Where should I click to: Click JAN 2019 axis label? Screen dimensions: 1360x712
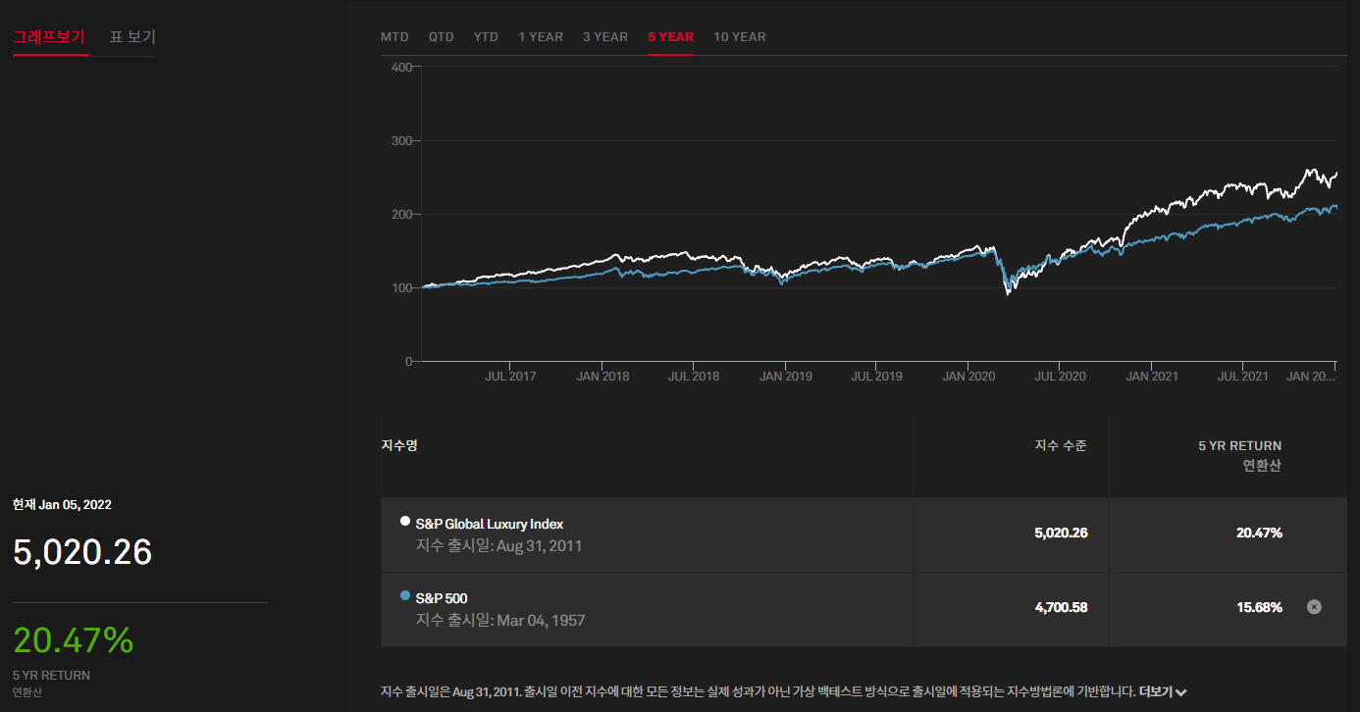786,377
